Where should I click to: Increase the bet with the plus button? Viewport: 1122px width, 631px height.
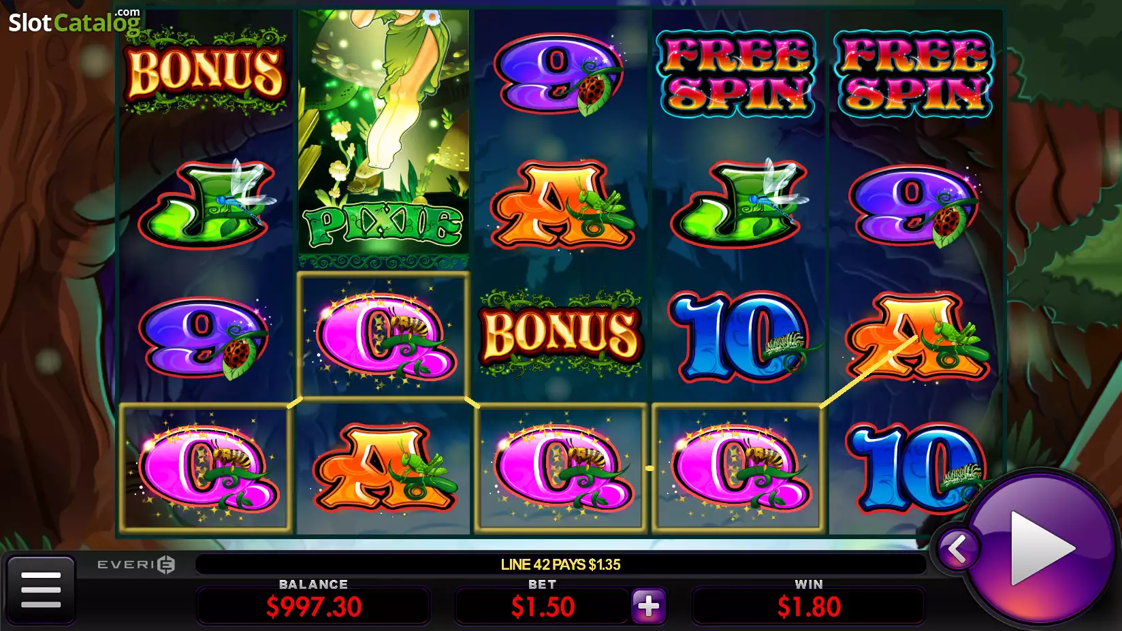pyautogui.click(x=649, y=606)
